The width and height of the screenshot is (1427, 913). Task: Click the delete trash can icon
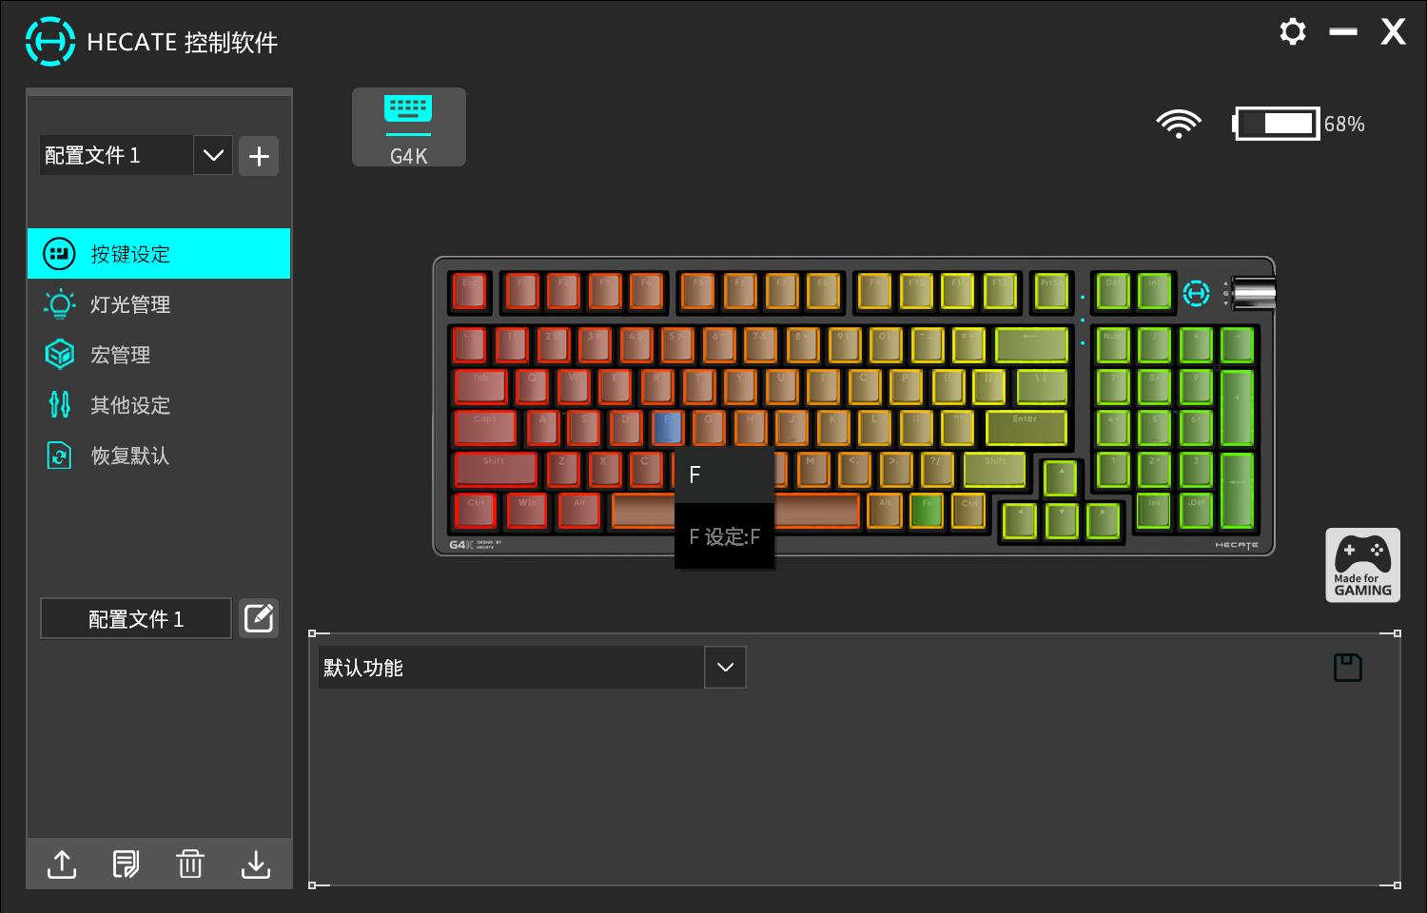(x=190, y=864)
